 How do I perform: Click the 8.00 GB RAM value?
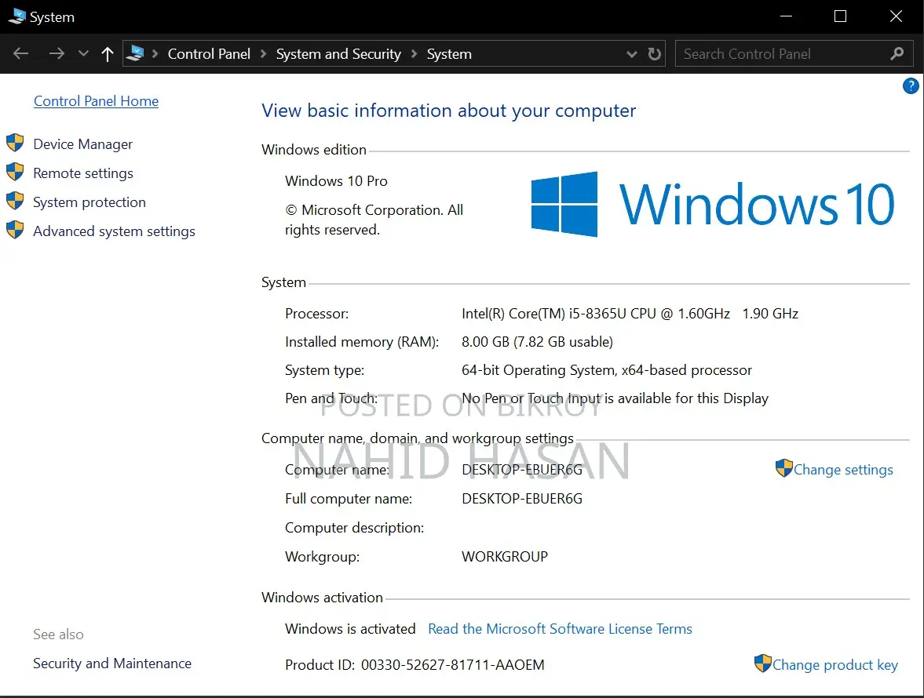[538, 342]
